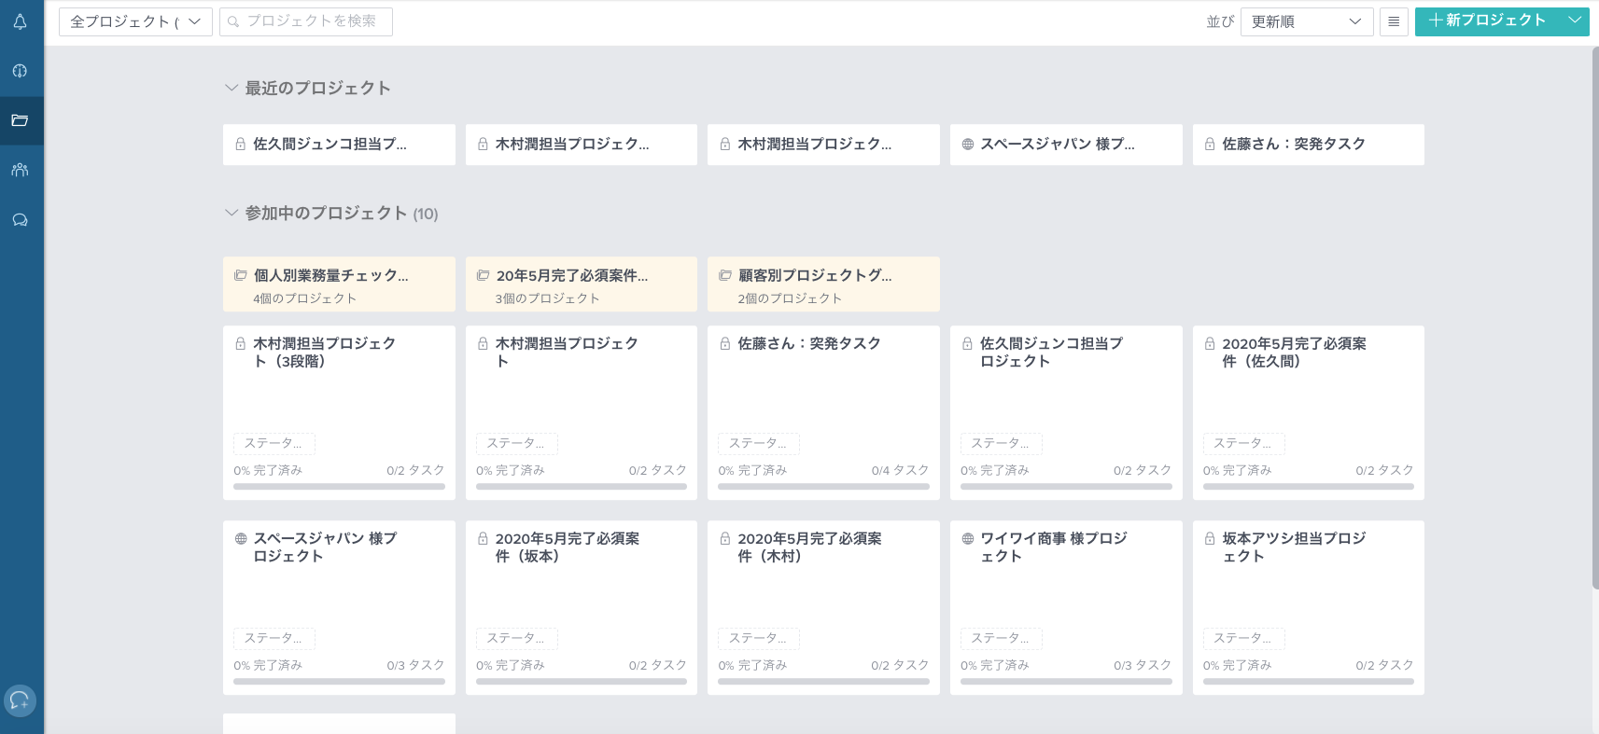1599x734 pixels.
Task: Click the folder icon on 顧客別プロジェクトグ... group
Action: 725,275
